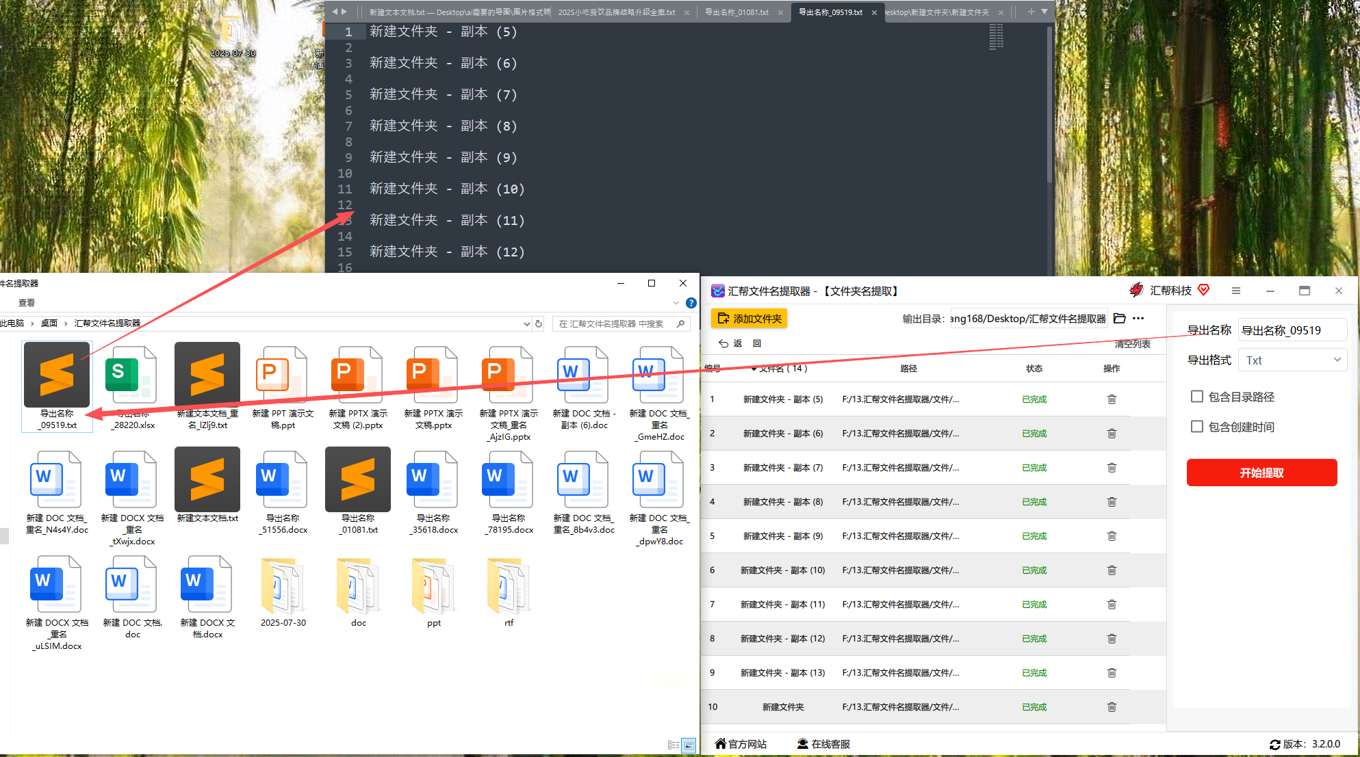Enable 包含目录路径 (include directory path) checkbox

(x=1197, y=397)
